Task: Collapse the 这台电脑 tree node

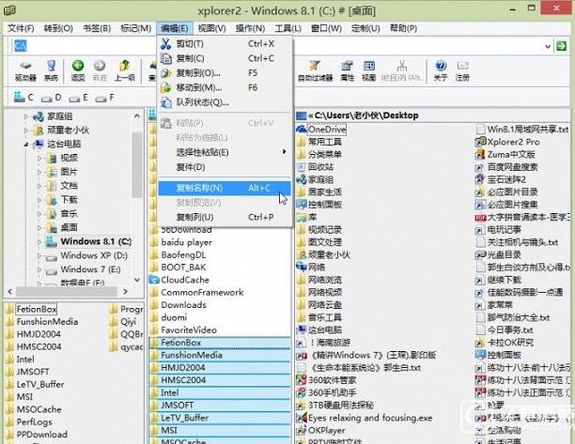Action: (x=25, y=145)
